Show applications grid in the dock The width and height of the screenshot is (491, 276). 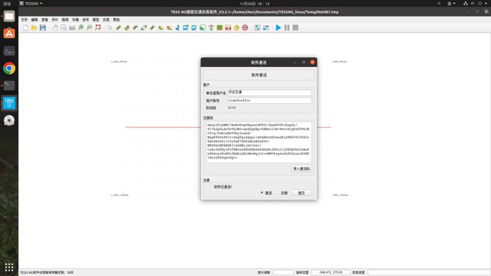tap(9, 267)
